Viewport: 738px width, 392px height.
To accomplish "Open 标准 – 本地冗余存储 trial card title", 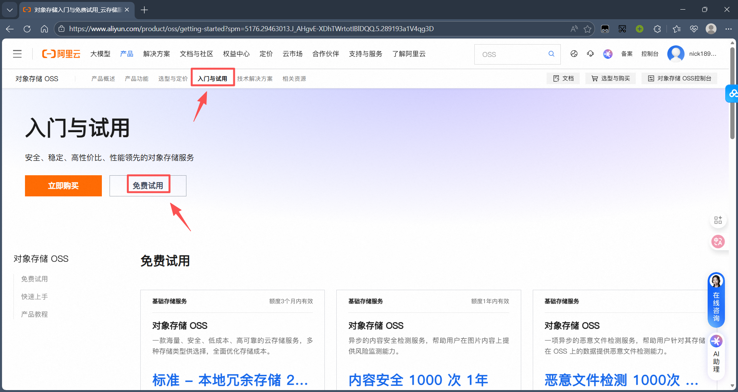I will click(x=231, y=380).
